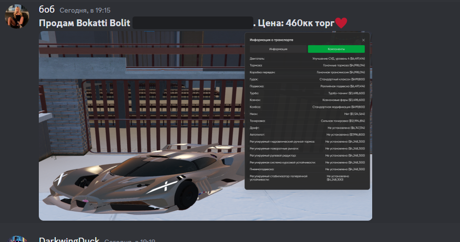Close the Информация о транспорте panel

pyautogui.click(x=363, y=40)
